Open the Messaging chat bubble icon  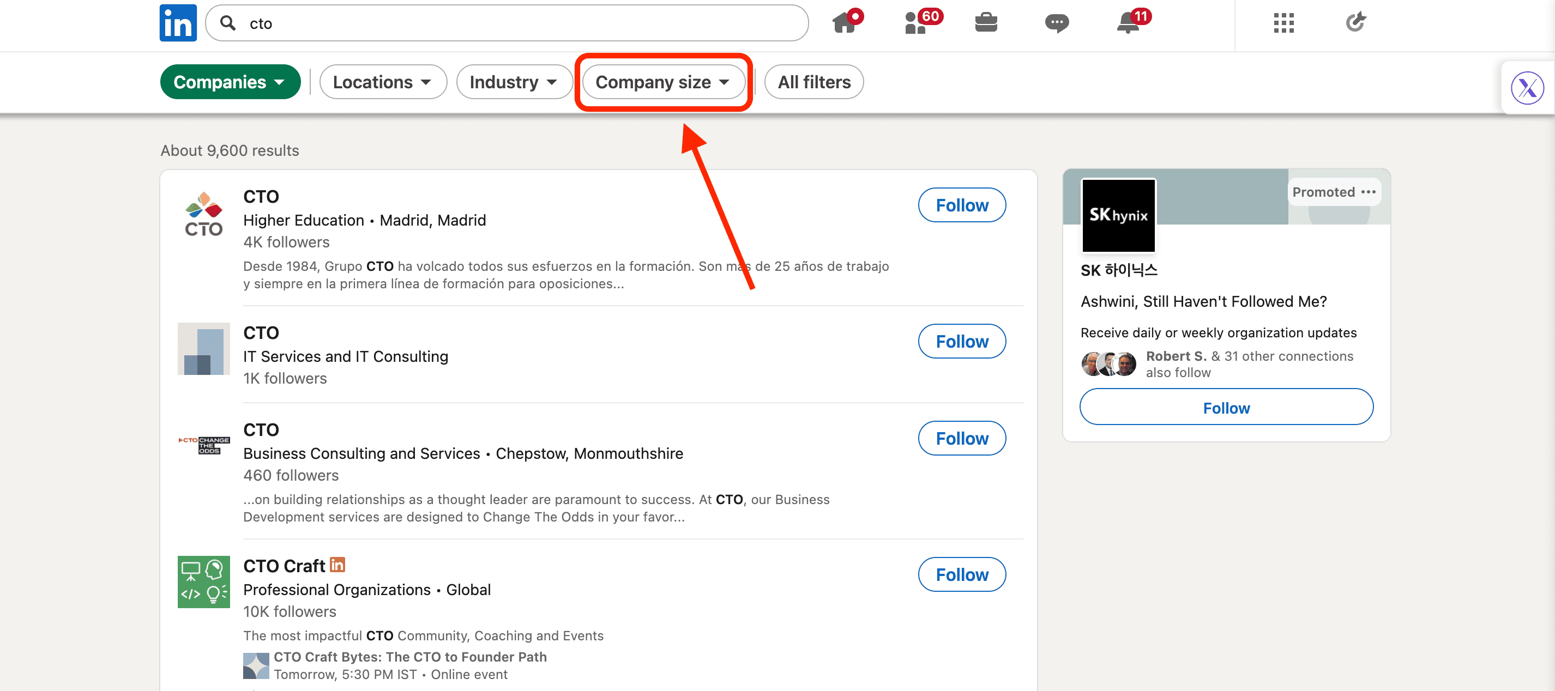click(x=1057, y=23)
